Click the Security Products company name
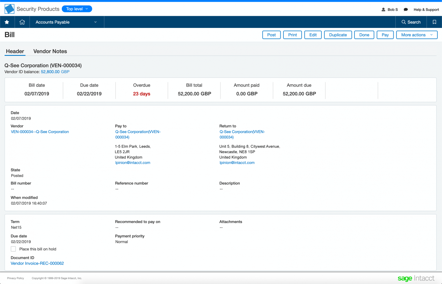The height and width of the screenshot is (284, 442). (x=38, y=9)
